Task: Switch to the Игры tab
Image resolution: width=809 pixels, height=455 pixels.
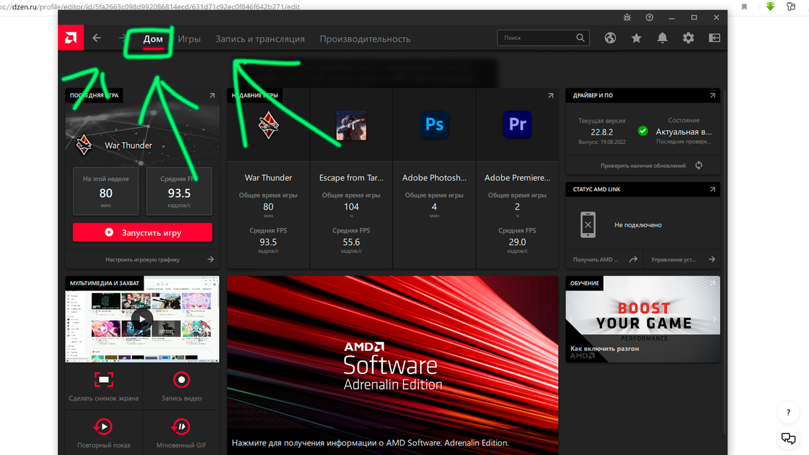Action: click(189, 39)
